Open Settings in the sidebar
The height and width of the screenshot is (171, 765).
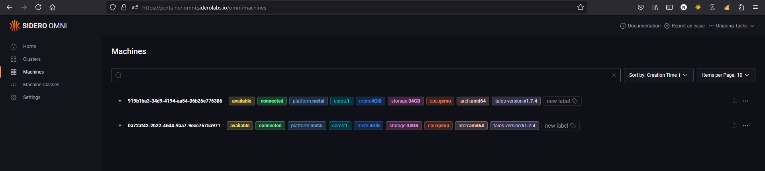[32, 97]
